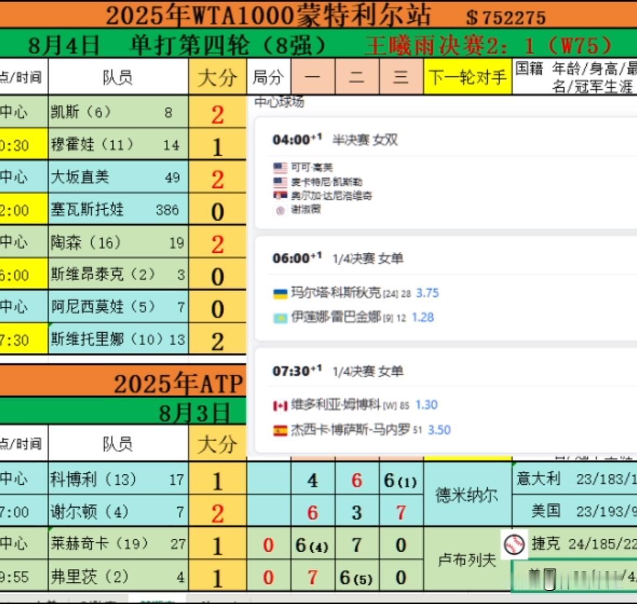Screen dimensions: 637x604
Task: Select the orange 2025年ATP title cell
Action: [x=123, y=381]
